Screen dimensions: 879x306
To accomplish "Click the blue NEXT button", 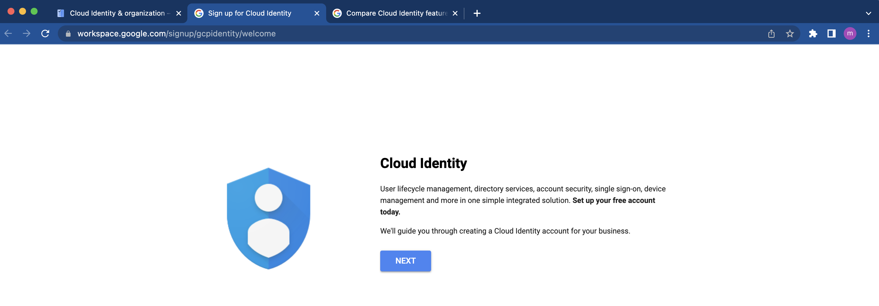I will (405, 261).
